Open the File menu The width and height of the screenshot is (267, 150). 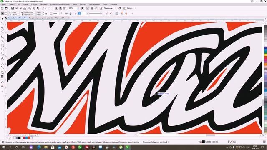click(4, 5)
